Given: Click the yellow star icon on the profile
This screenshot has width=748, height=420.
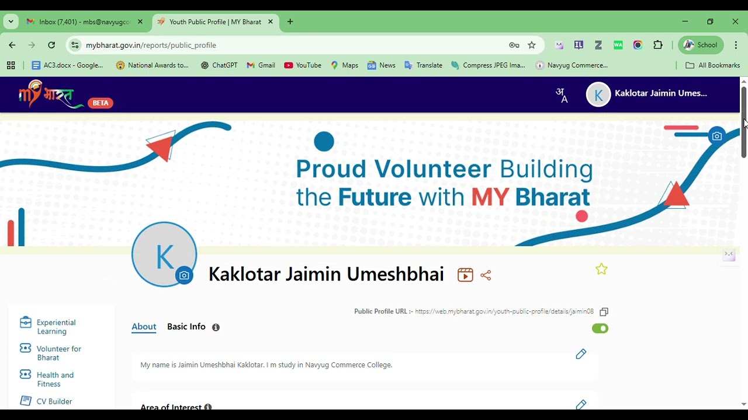Looking at the screenshot, I should (601, 269).
